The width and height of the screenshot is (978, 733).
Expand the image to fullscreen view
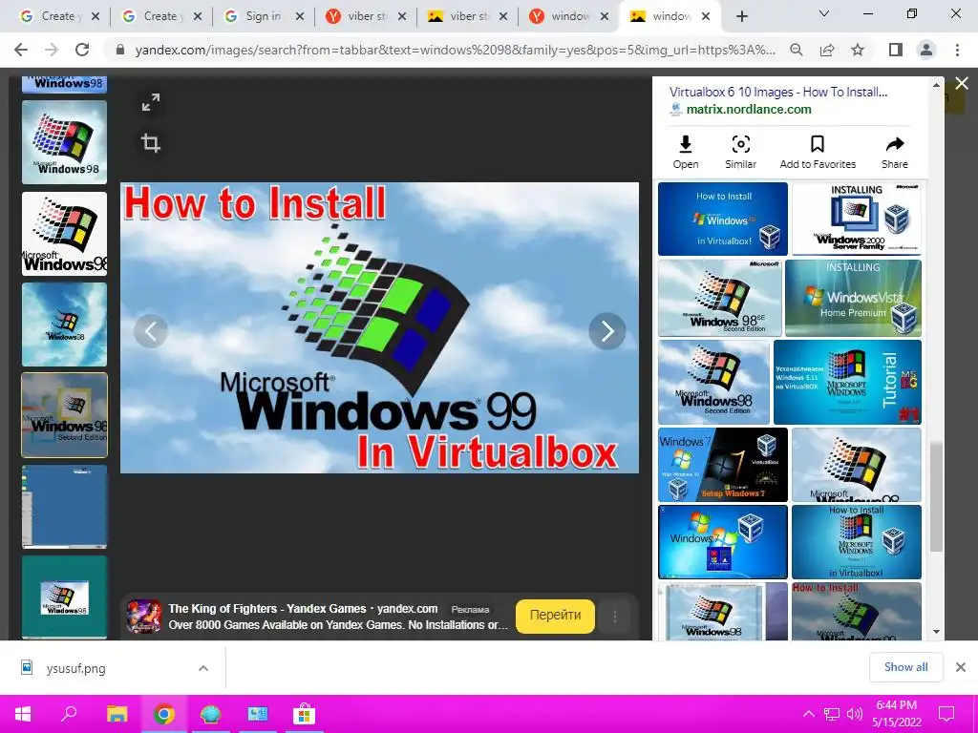pyautogui.click(x=150, y=102)
